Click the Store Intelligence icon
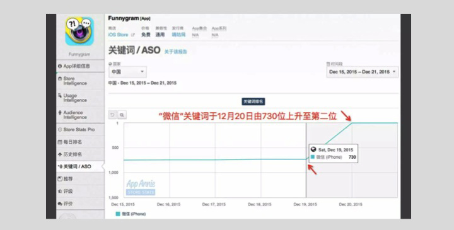 pyautogui.click(x=60, y=78)
